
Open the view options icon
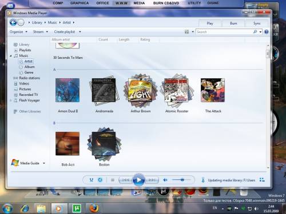click(187, 32)
